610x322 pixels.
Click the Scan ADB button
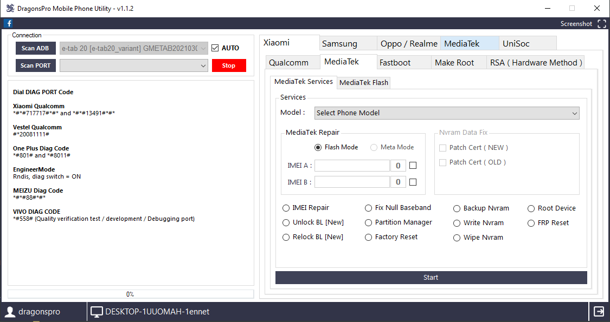tap(35, 48)
